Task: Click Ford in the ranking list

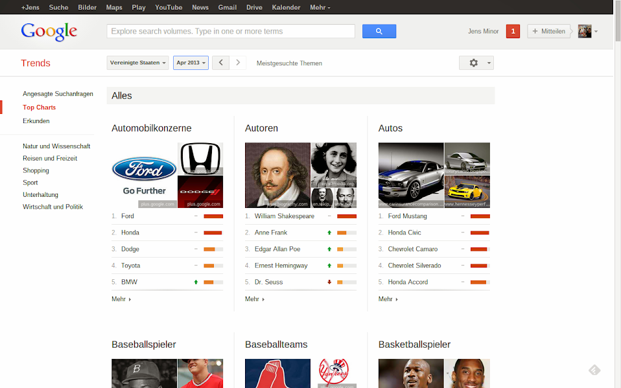Action: (128, 216)
